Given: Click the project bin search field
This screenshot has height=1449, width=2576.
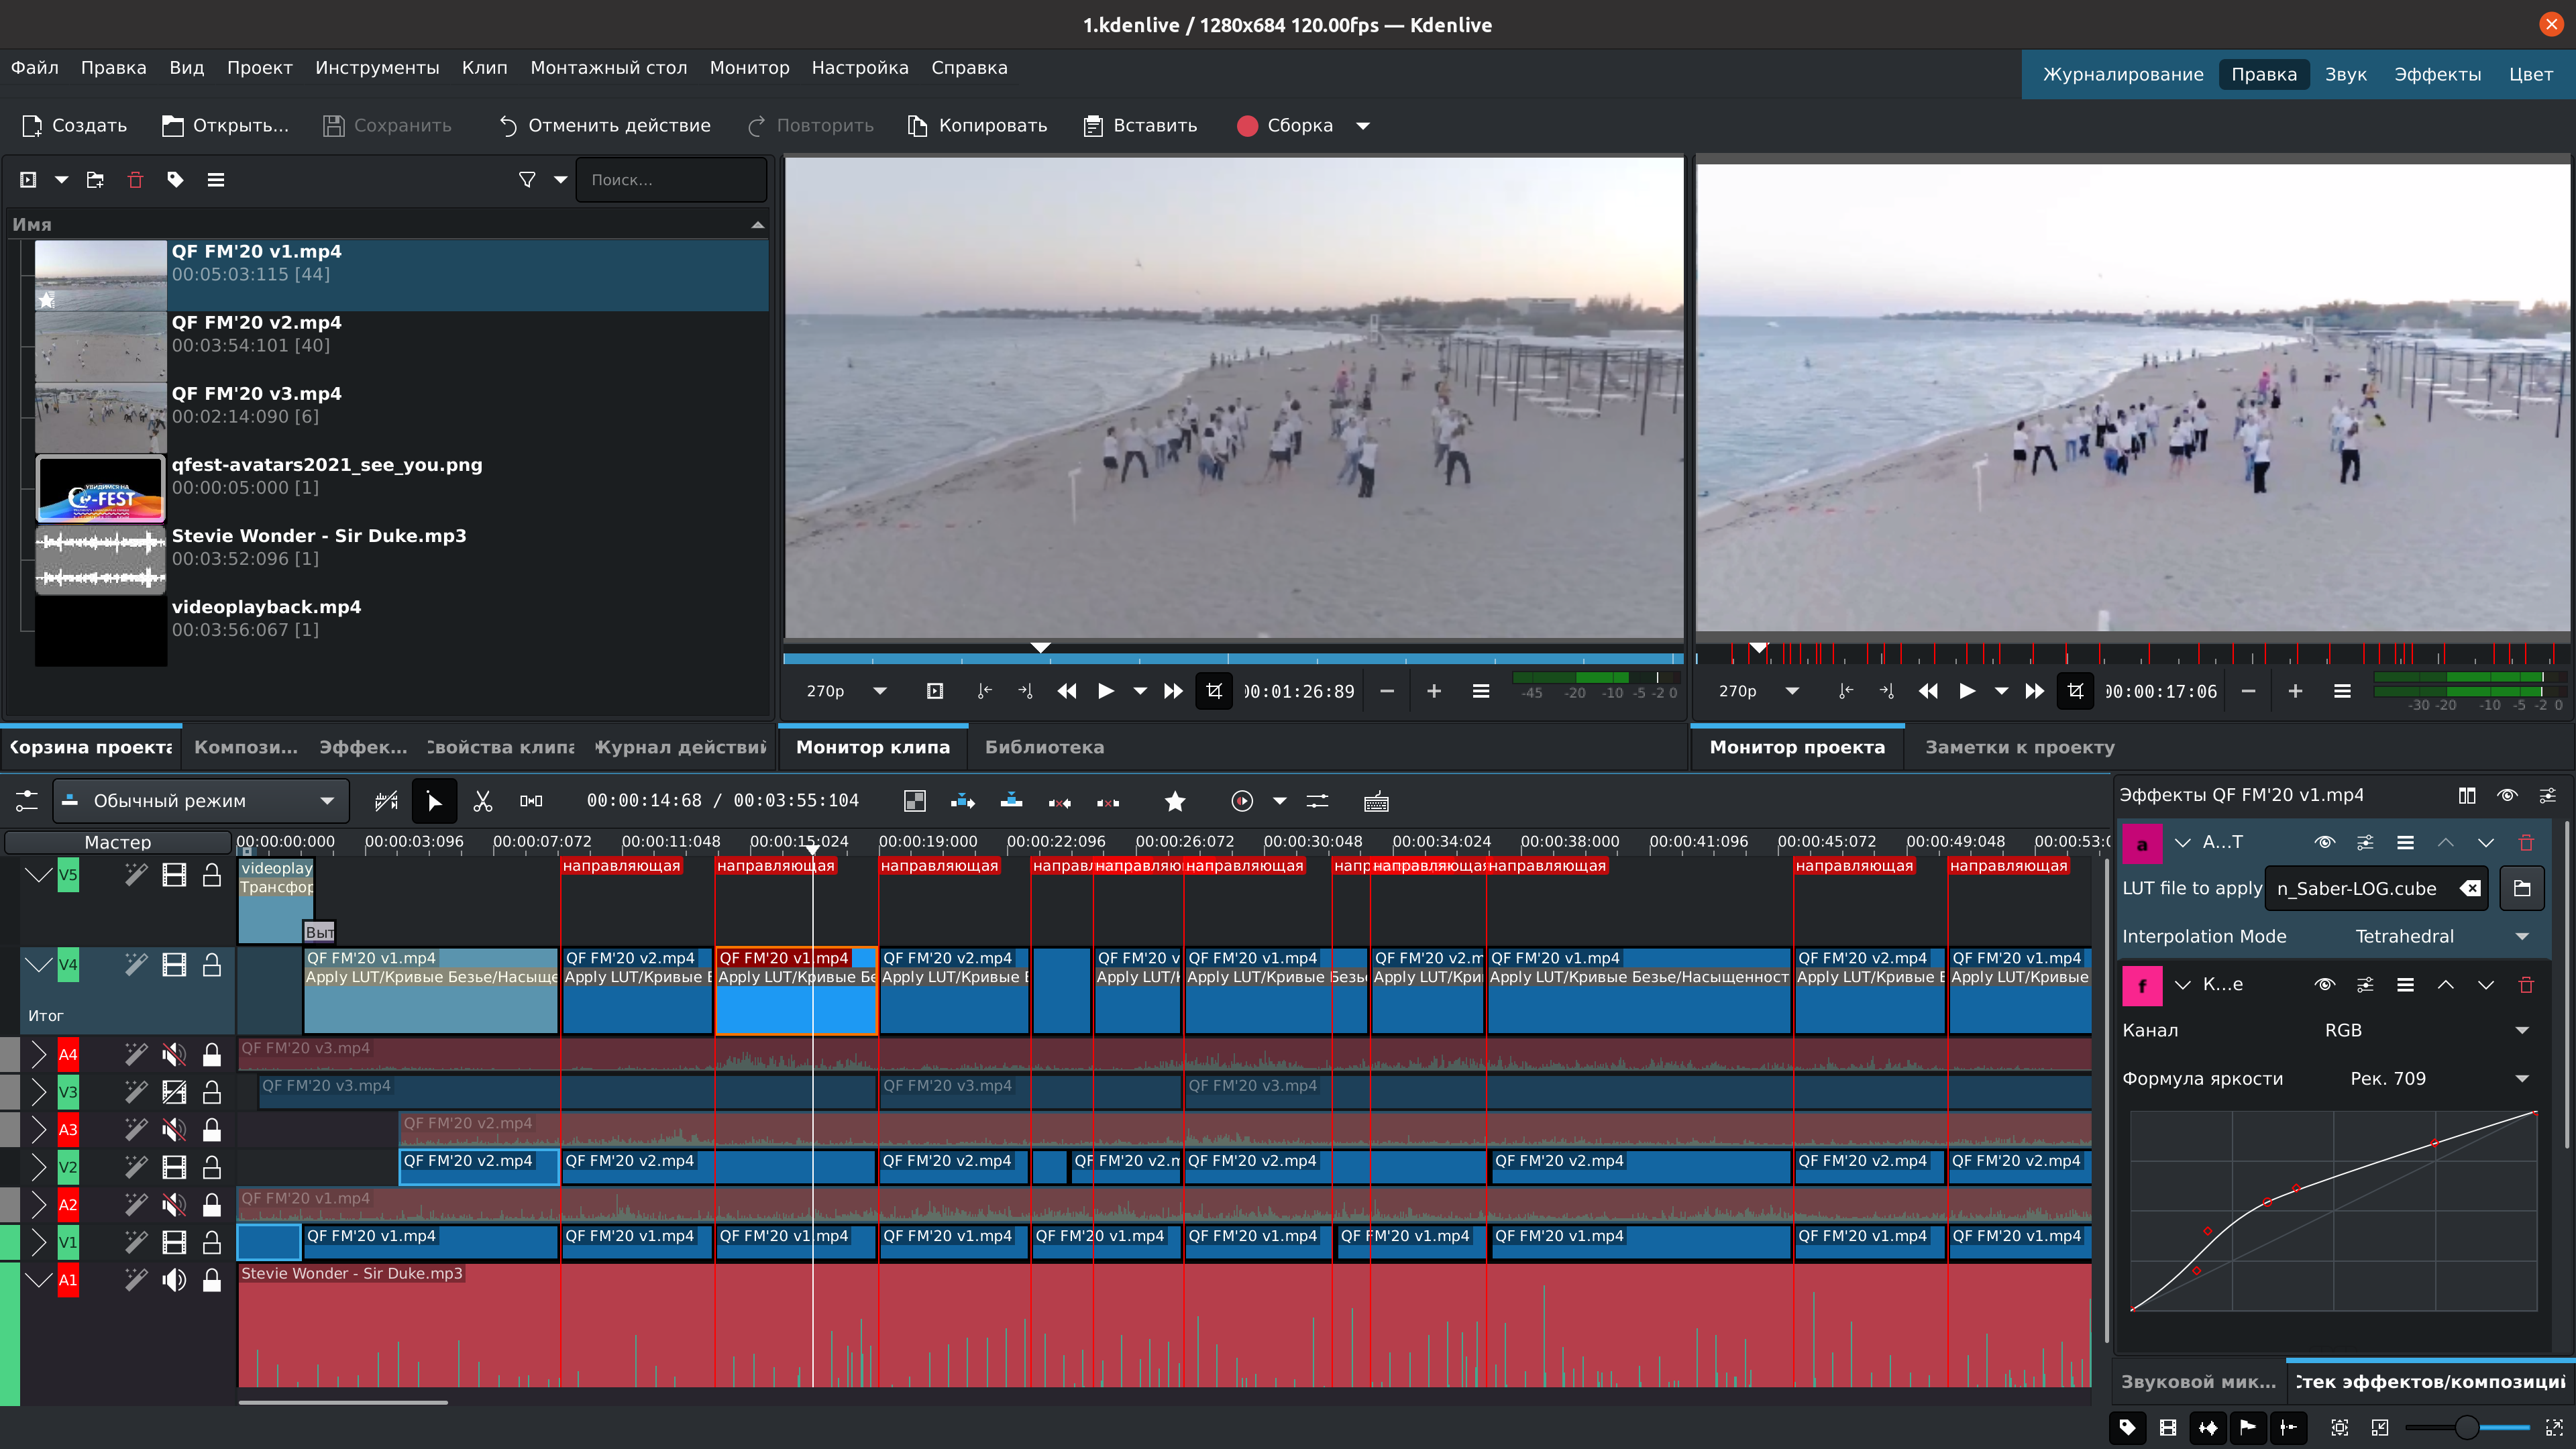Looking at the screenshot, I should (671, 180).
